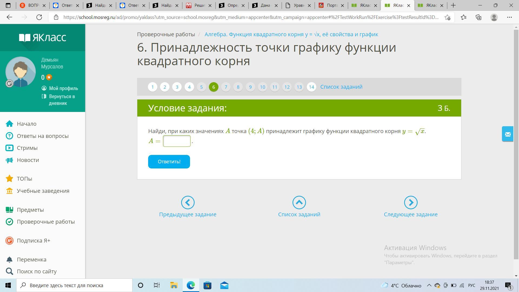Viewport: 519px width, 292px height.
Task: Go to next task arrow circle
Action: pyautogui.click(x=411, y=203)
